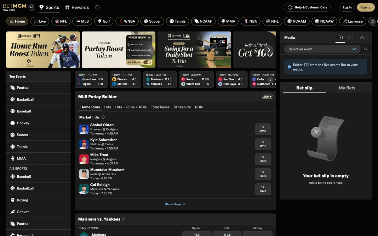378x236 pixels.
Task: Open the Home Run Boost Token banner
Action: pos(43,50)
